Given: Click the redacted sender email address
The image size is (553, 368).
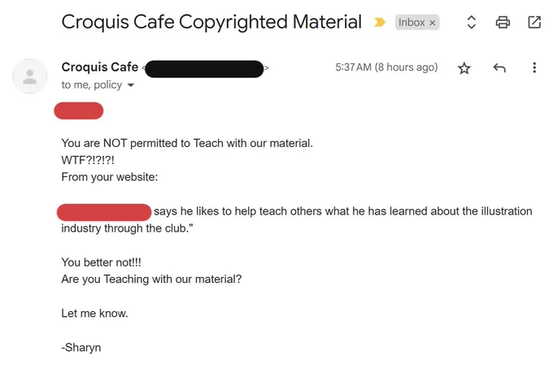Looking at the screenshot, I should coord(204,69).
